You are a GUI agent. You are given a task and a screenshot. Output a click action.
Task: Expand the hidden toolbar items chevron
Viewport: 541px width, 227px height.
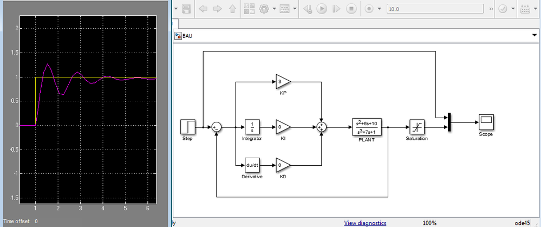coord(491,9)
